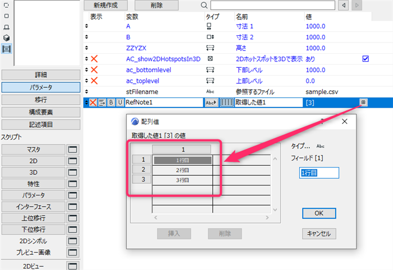
Task: Click array vertical scrollbar up arrow
Action: [x=275, y=159]
